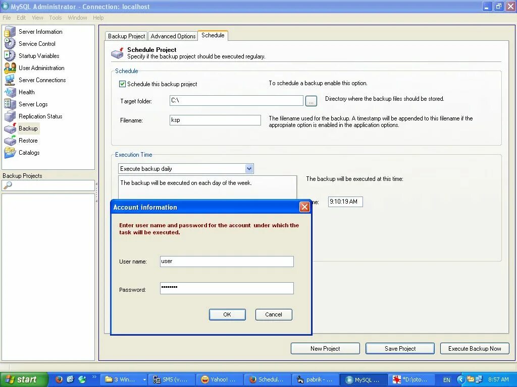The width and height of the screenshot is (517, 387).
Task: Click the Filename field containing ksp
Action: [x=215, y=120]
